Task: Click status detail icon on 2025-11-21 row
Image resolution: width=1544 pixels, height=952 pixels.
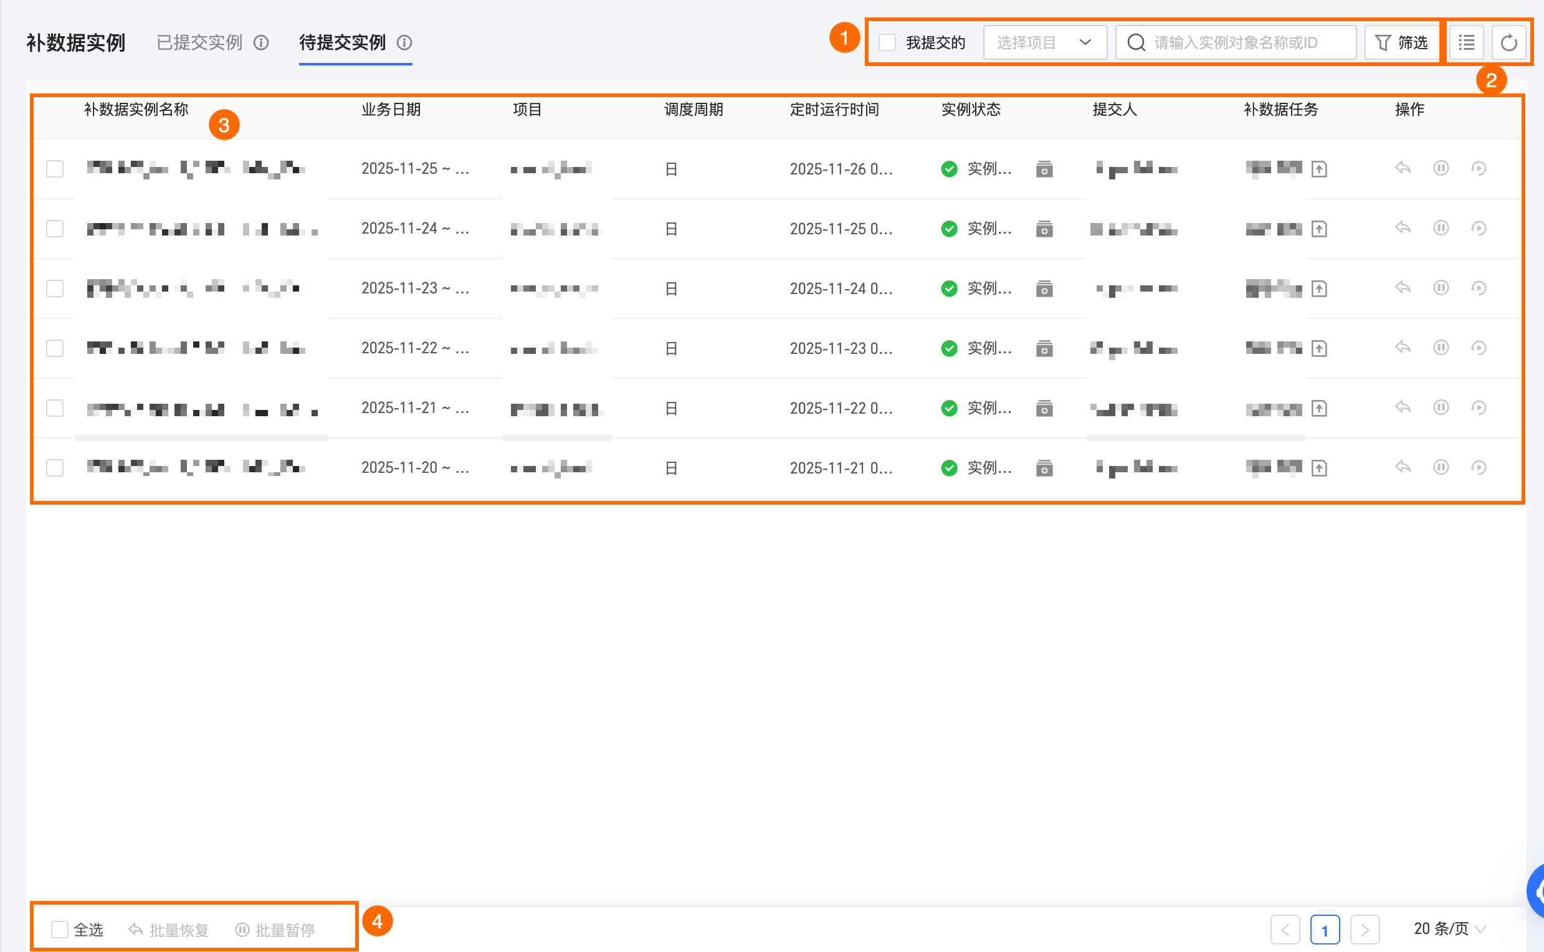Action: click(1044, 408)
